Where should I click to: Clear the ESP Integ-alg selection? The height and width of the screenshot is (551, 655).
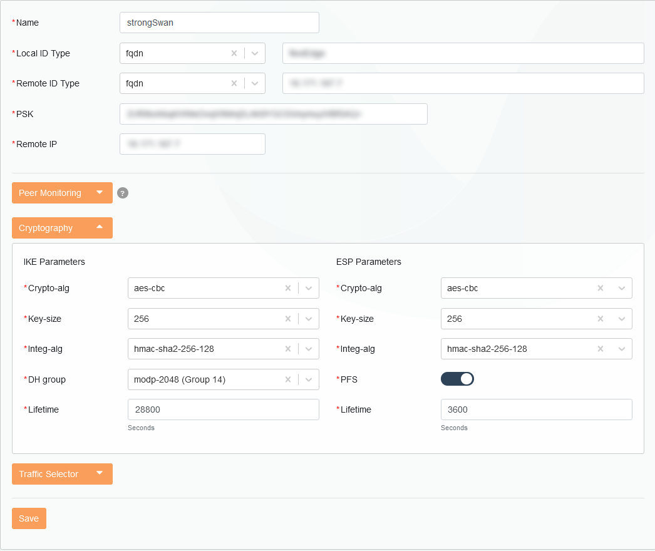(601, 349)
